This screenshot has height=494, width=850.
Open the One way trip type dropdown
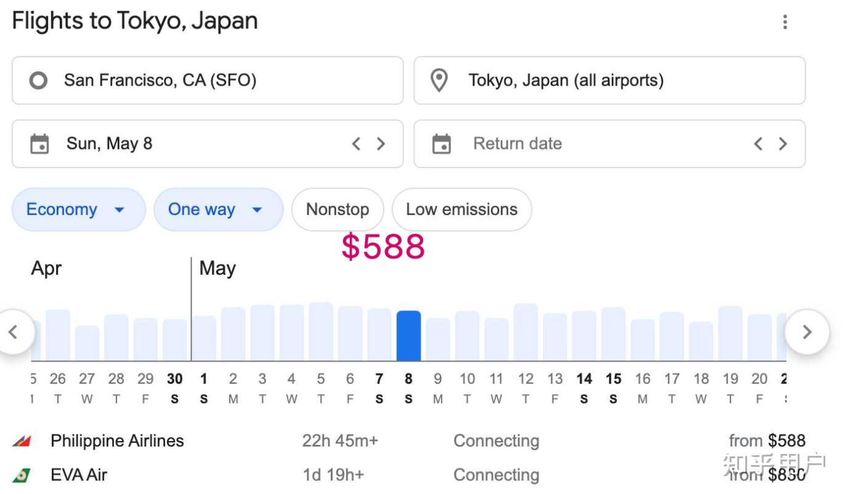[218, 209]
